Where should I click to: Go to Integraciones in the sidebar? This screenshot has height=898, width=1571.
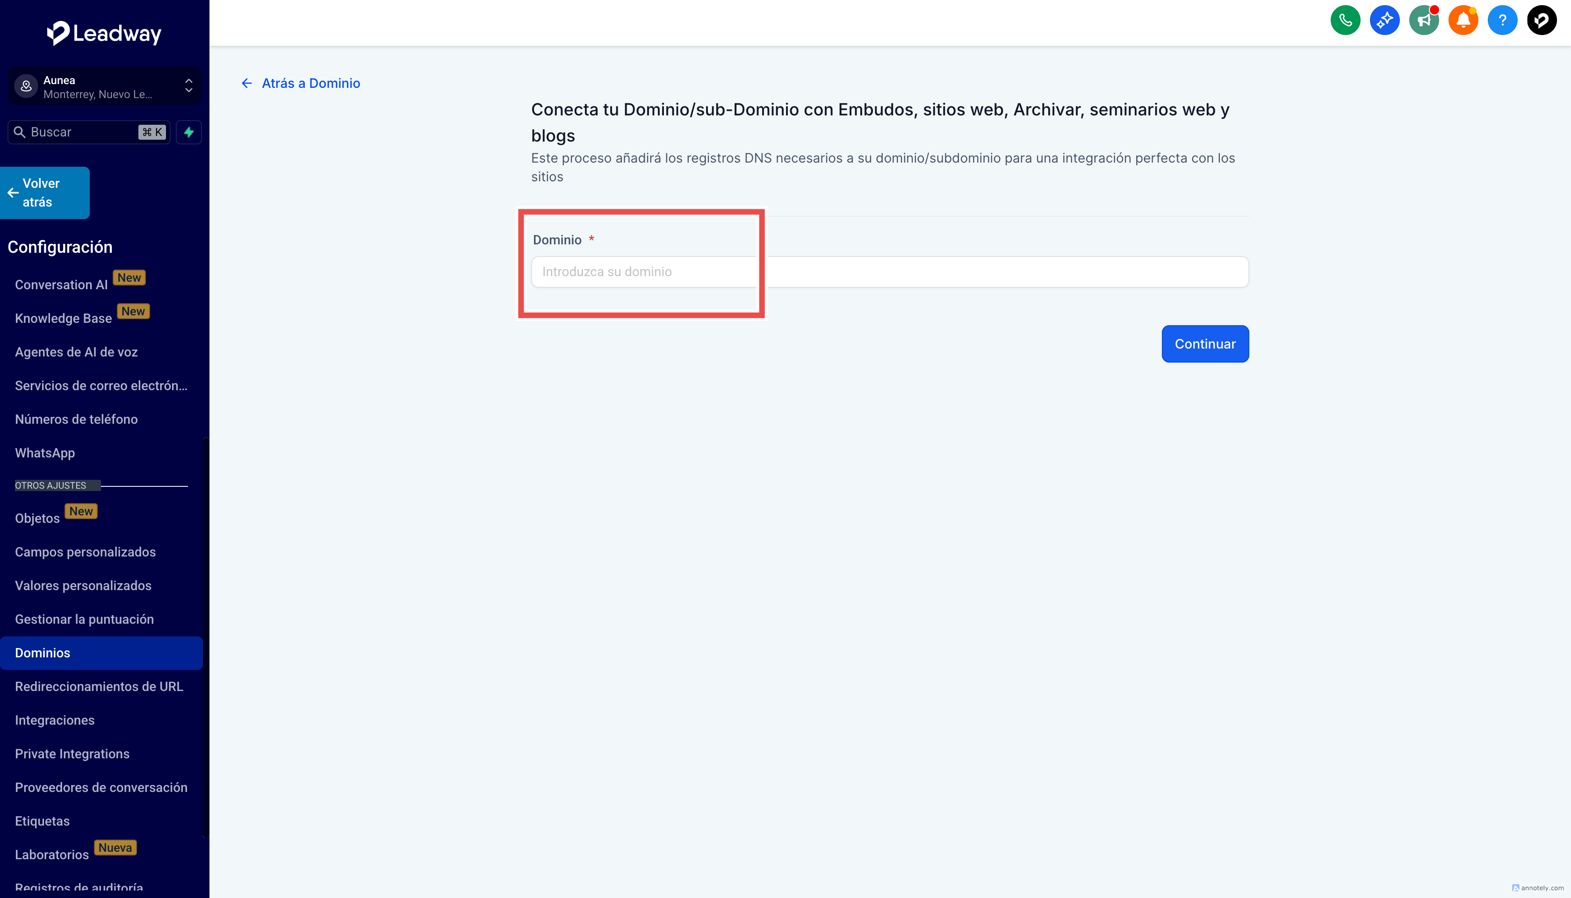[54, 720]
